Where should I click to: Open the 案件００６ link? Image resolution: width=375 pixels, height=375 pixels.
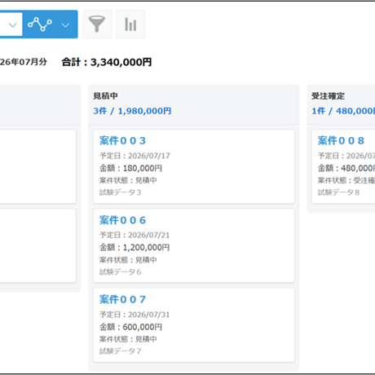(122, 220)
